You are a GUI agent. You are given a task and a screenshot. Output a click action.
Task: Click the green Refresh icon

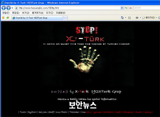pos(126,8)
